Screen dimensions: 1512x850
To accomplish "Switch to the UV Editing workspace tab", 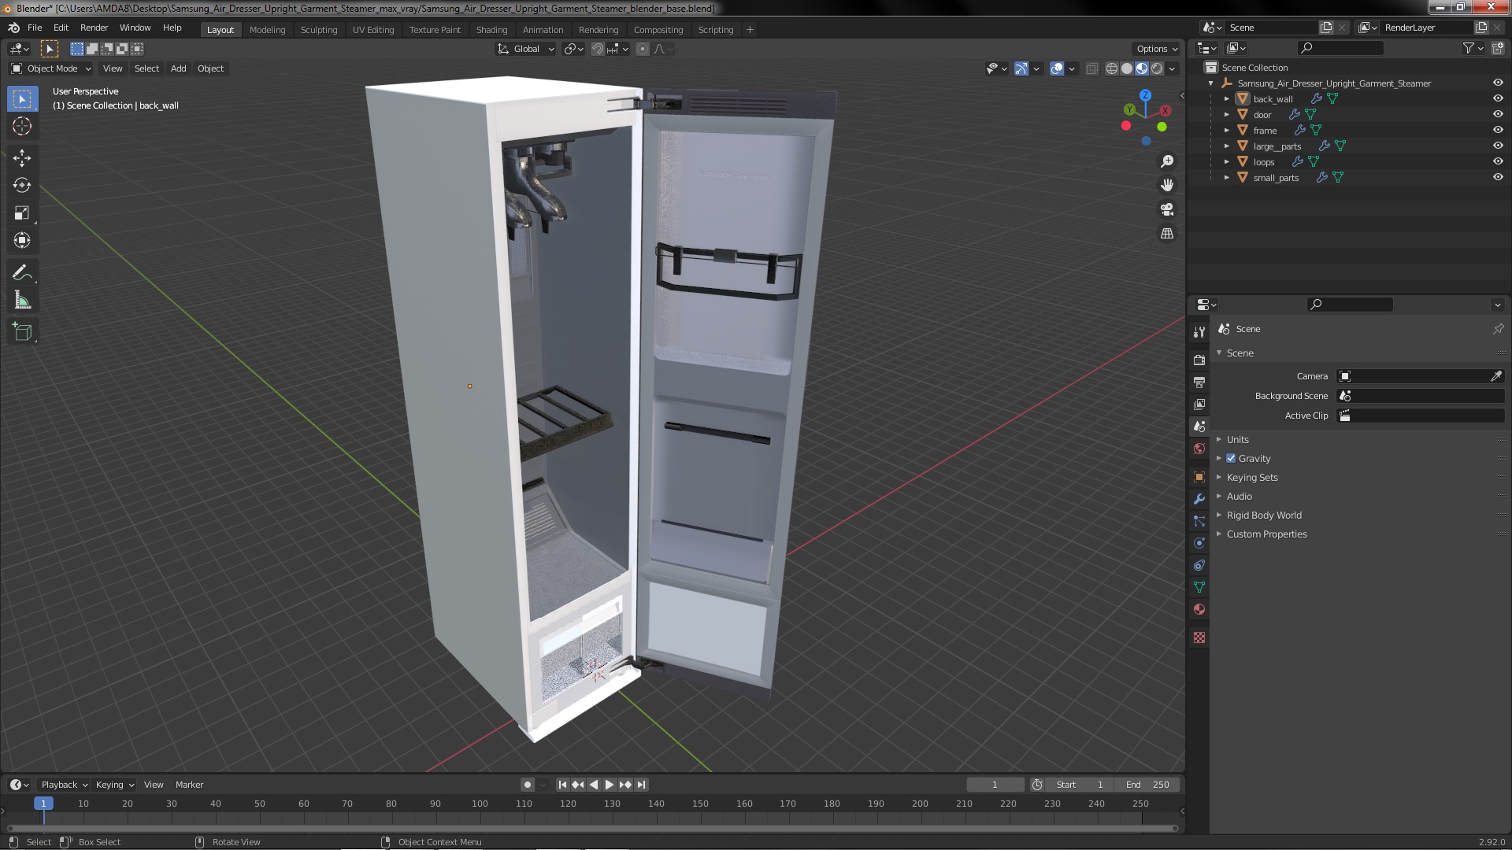I will 372,30.
